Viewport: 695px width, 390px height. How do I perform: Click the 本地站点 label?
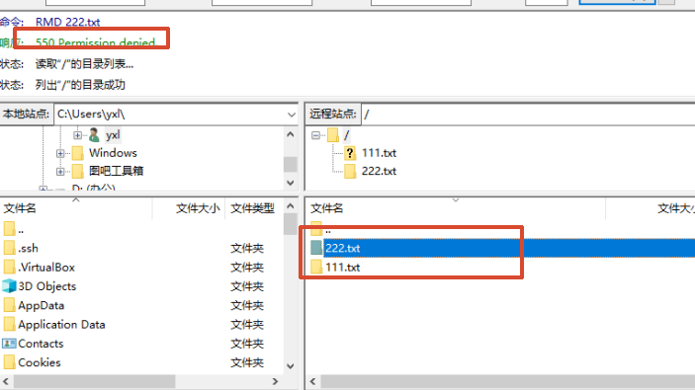(x=26, y=115)
